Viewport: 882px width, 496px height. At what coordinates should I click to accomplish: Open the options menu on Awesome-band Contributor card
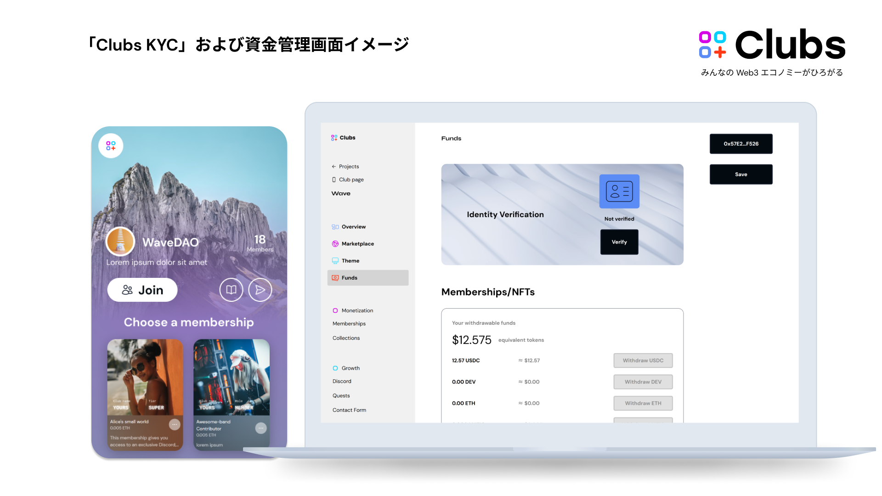260,428
